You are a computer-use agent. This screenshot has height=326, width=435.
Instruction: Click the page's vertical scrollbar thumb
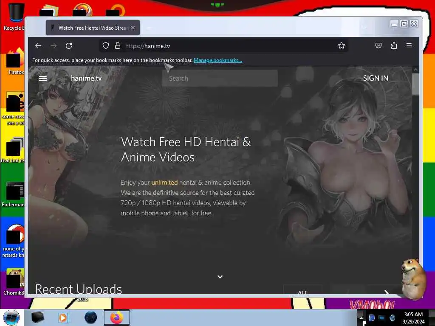415,84
